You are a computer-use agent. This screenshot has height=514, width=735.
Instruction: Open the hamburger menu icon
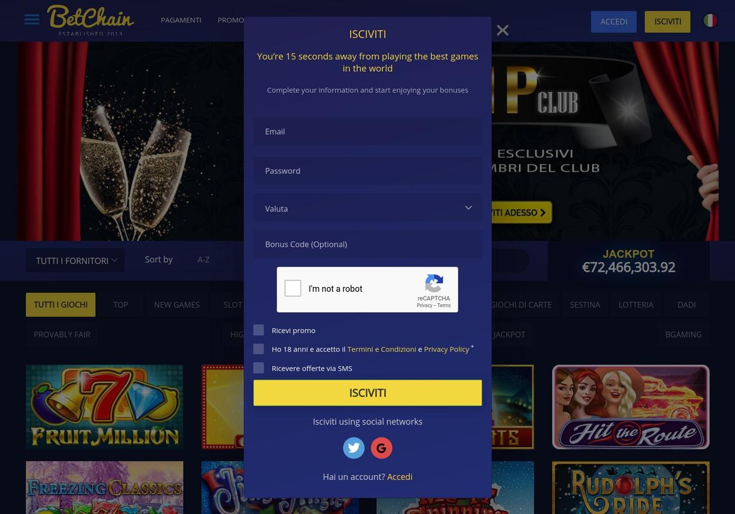pyautogui.click(x=32, y=19)
